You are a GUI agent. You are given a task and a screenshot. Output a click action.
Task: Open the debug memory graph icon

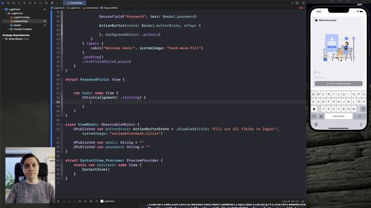click(85, 201)
